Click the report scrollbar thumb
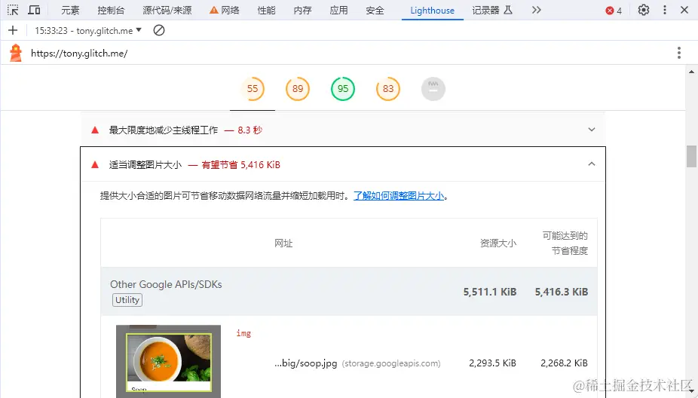This screenshot has width=698, height=398. tap(691, 156)
